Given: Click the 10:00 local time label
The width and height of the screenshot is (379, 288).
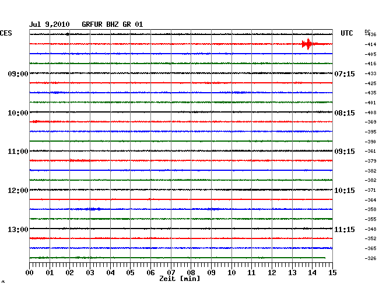Looking at the screenshot, I should [x=18, y=113].
